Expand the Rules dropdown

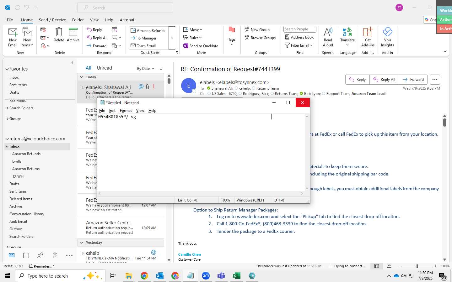[192, 38]
